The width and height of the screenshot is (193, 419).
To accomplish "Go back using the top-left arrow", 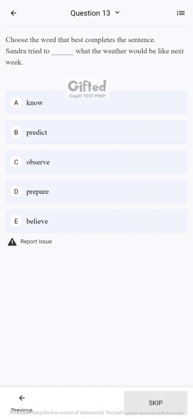I will click(x=13, y=13).
